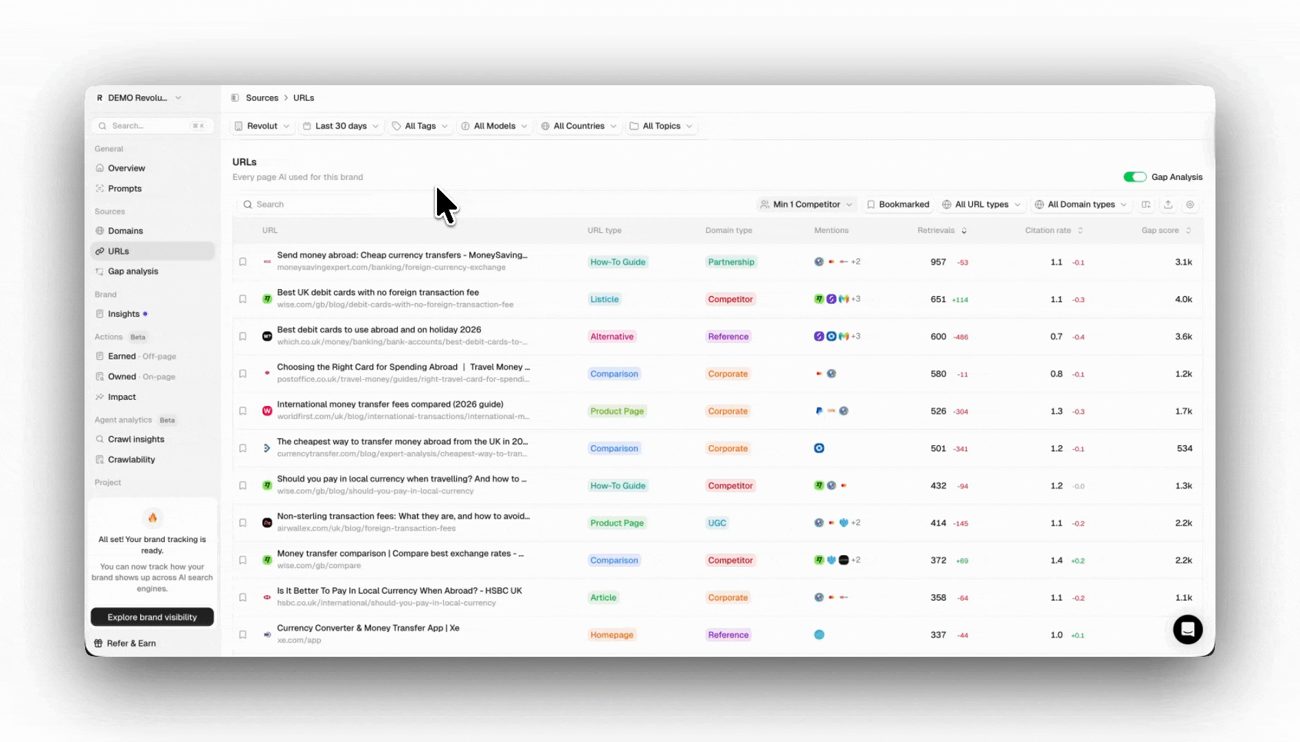
Task: Click the HSBC favicon in its row
Action: [267, 598]
